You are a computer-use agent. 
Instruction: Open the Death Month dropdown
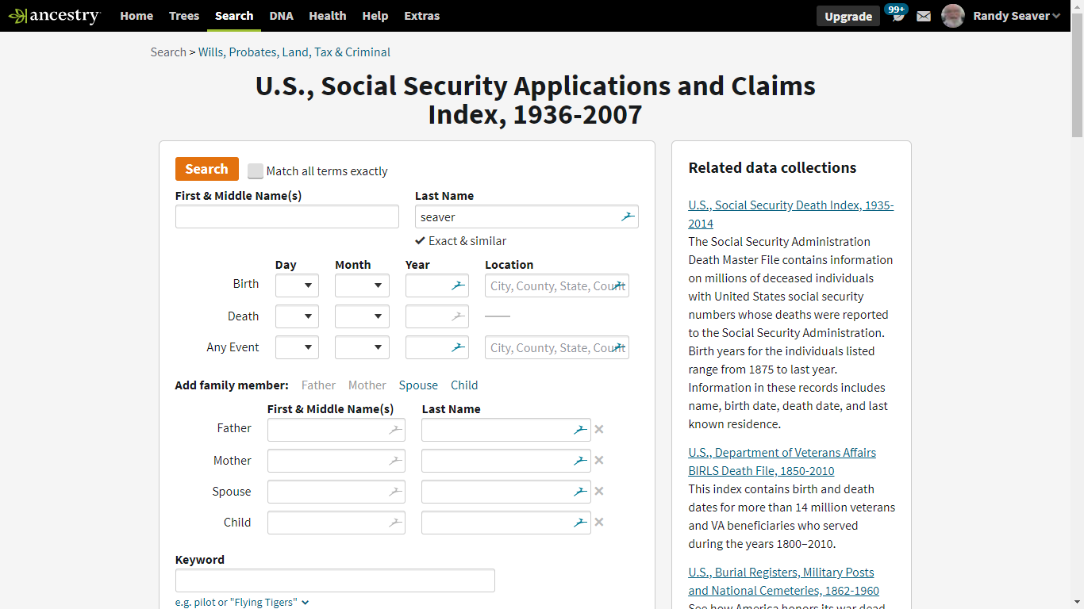(362, 316)
